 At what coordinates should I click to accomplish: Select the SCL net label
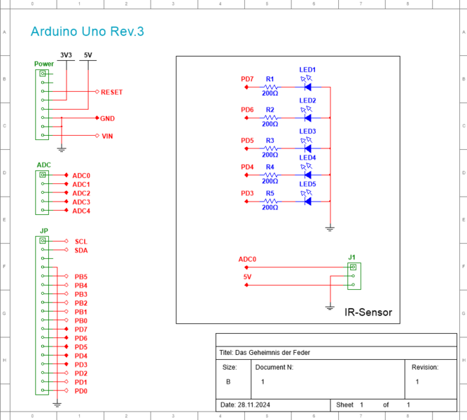pos(81,241)
